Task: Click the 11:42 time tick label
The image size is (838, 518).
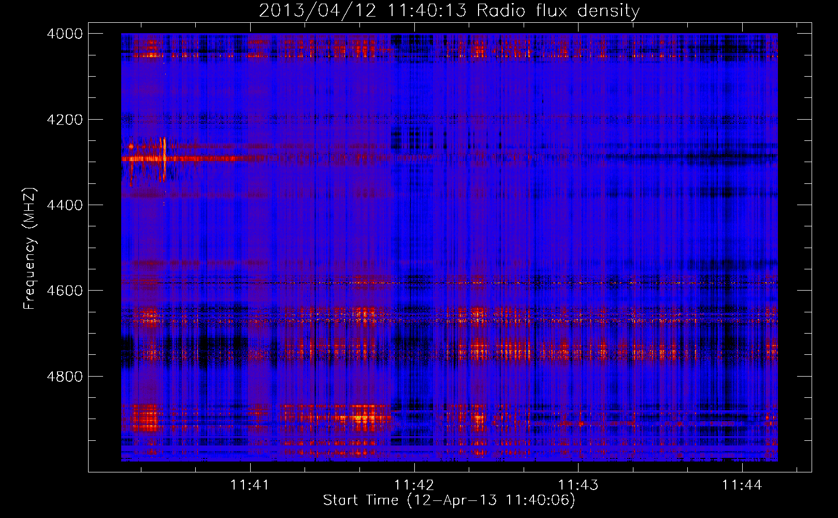Action: click(x=414, y=485)
